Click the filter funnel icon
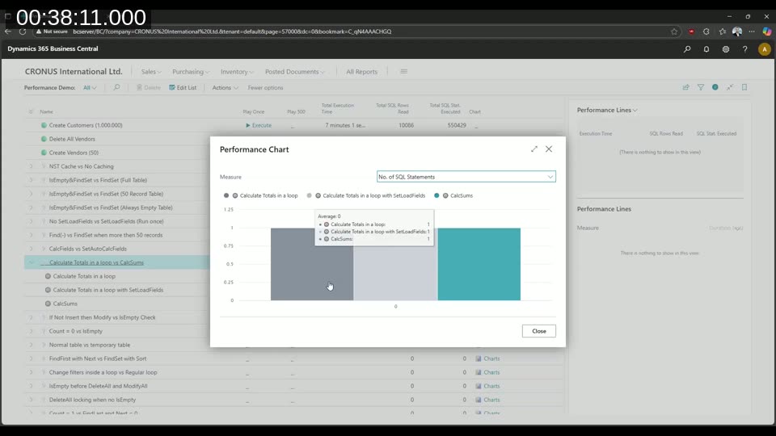776x436 pixels. [x=701, y=87]
